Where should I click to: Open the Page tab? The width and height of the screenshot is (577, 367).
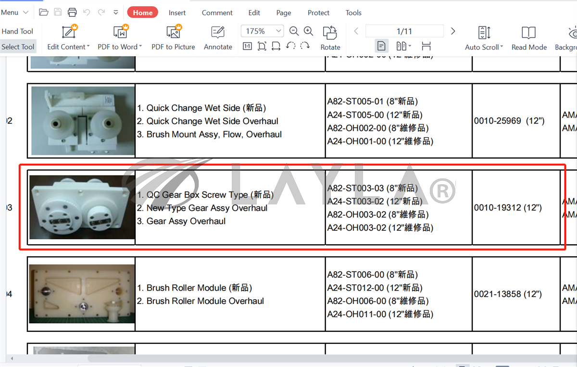click(284, 13)
